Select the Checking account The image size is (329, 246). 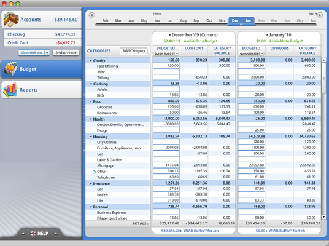(x=42, y=34)
